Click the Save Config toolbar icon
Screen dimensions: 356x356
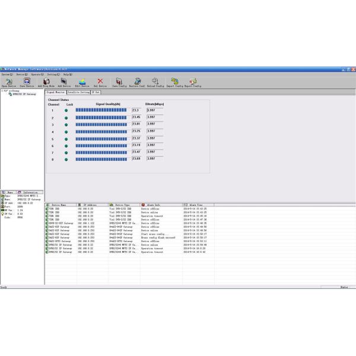click(x=119, y=82)
